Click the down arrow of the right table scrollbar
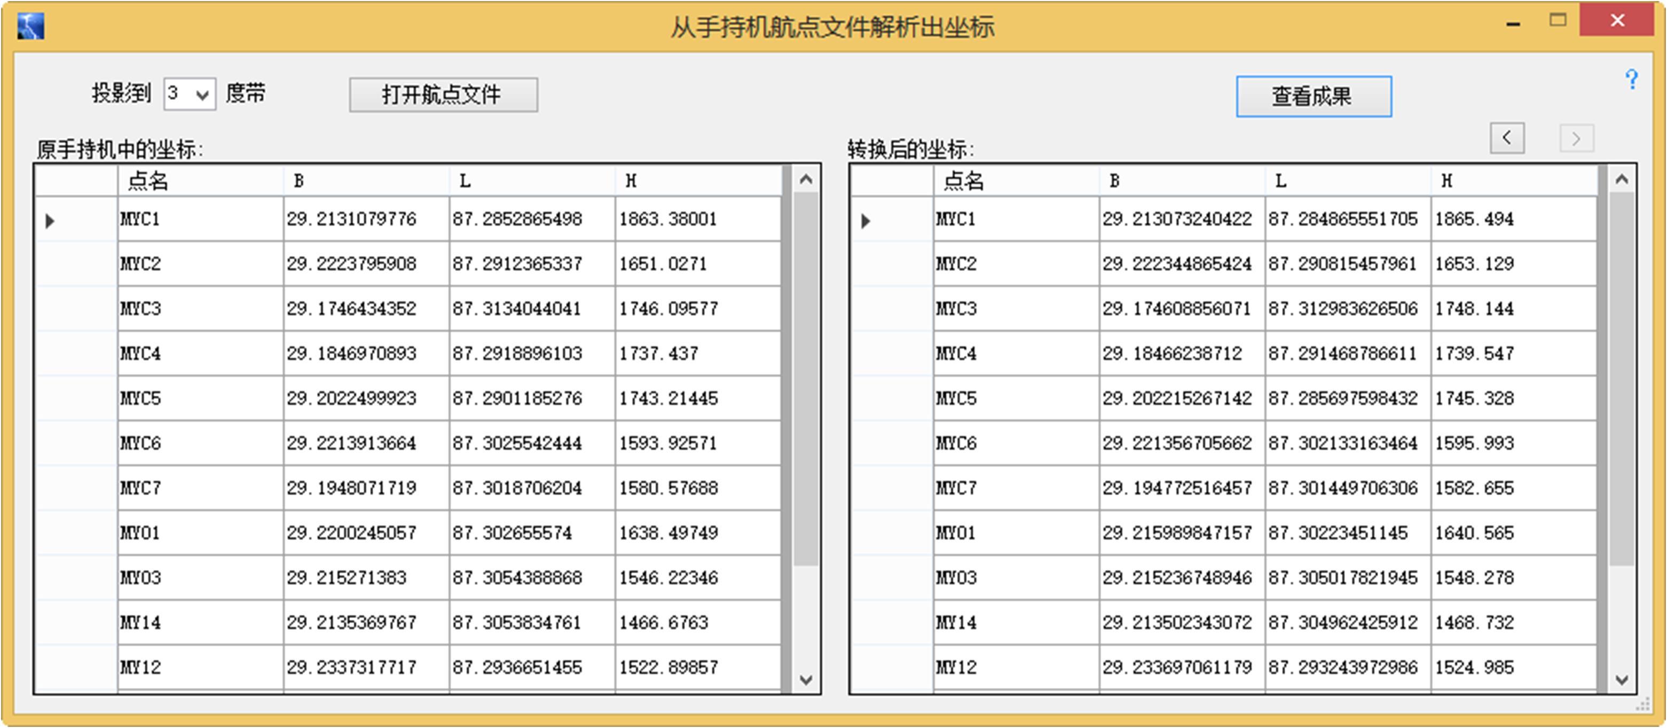 [x=1622, y=679]
